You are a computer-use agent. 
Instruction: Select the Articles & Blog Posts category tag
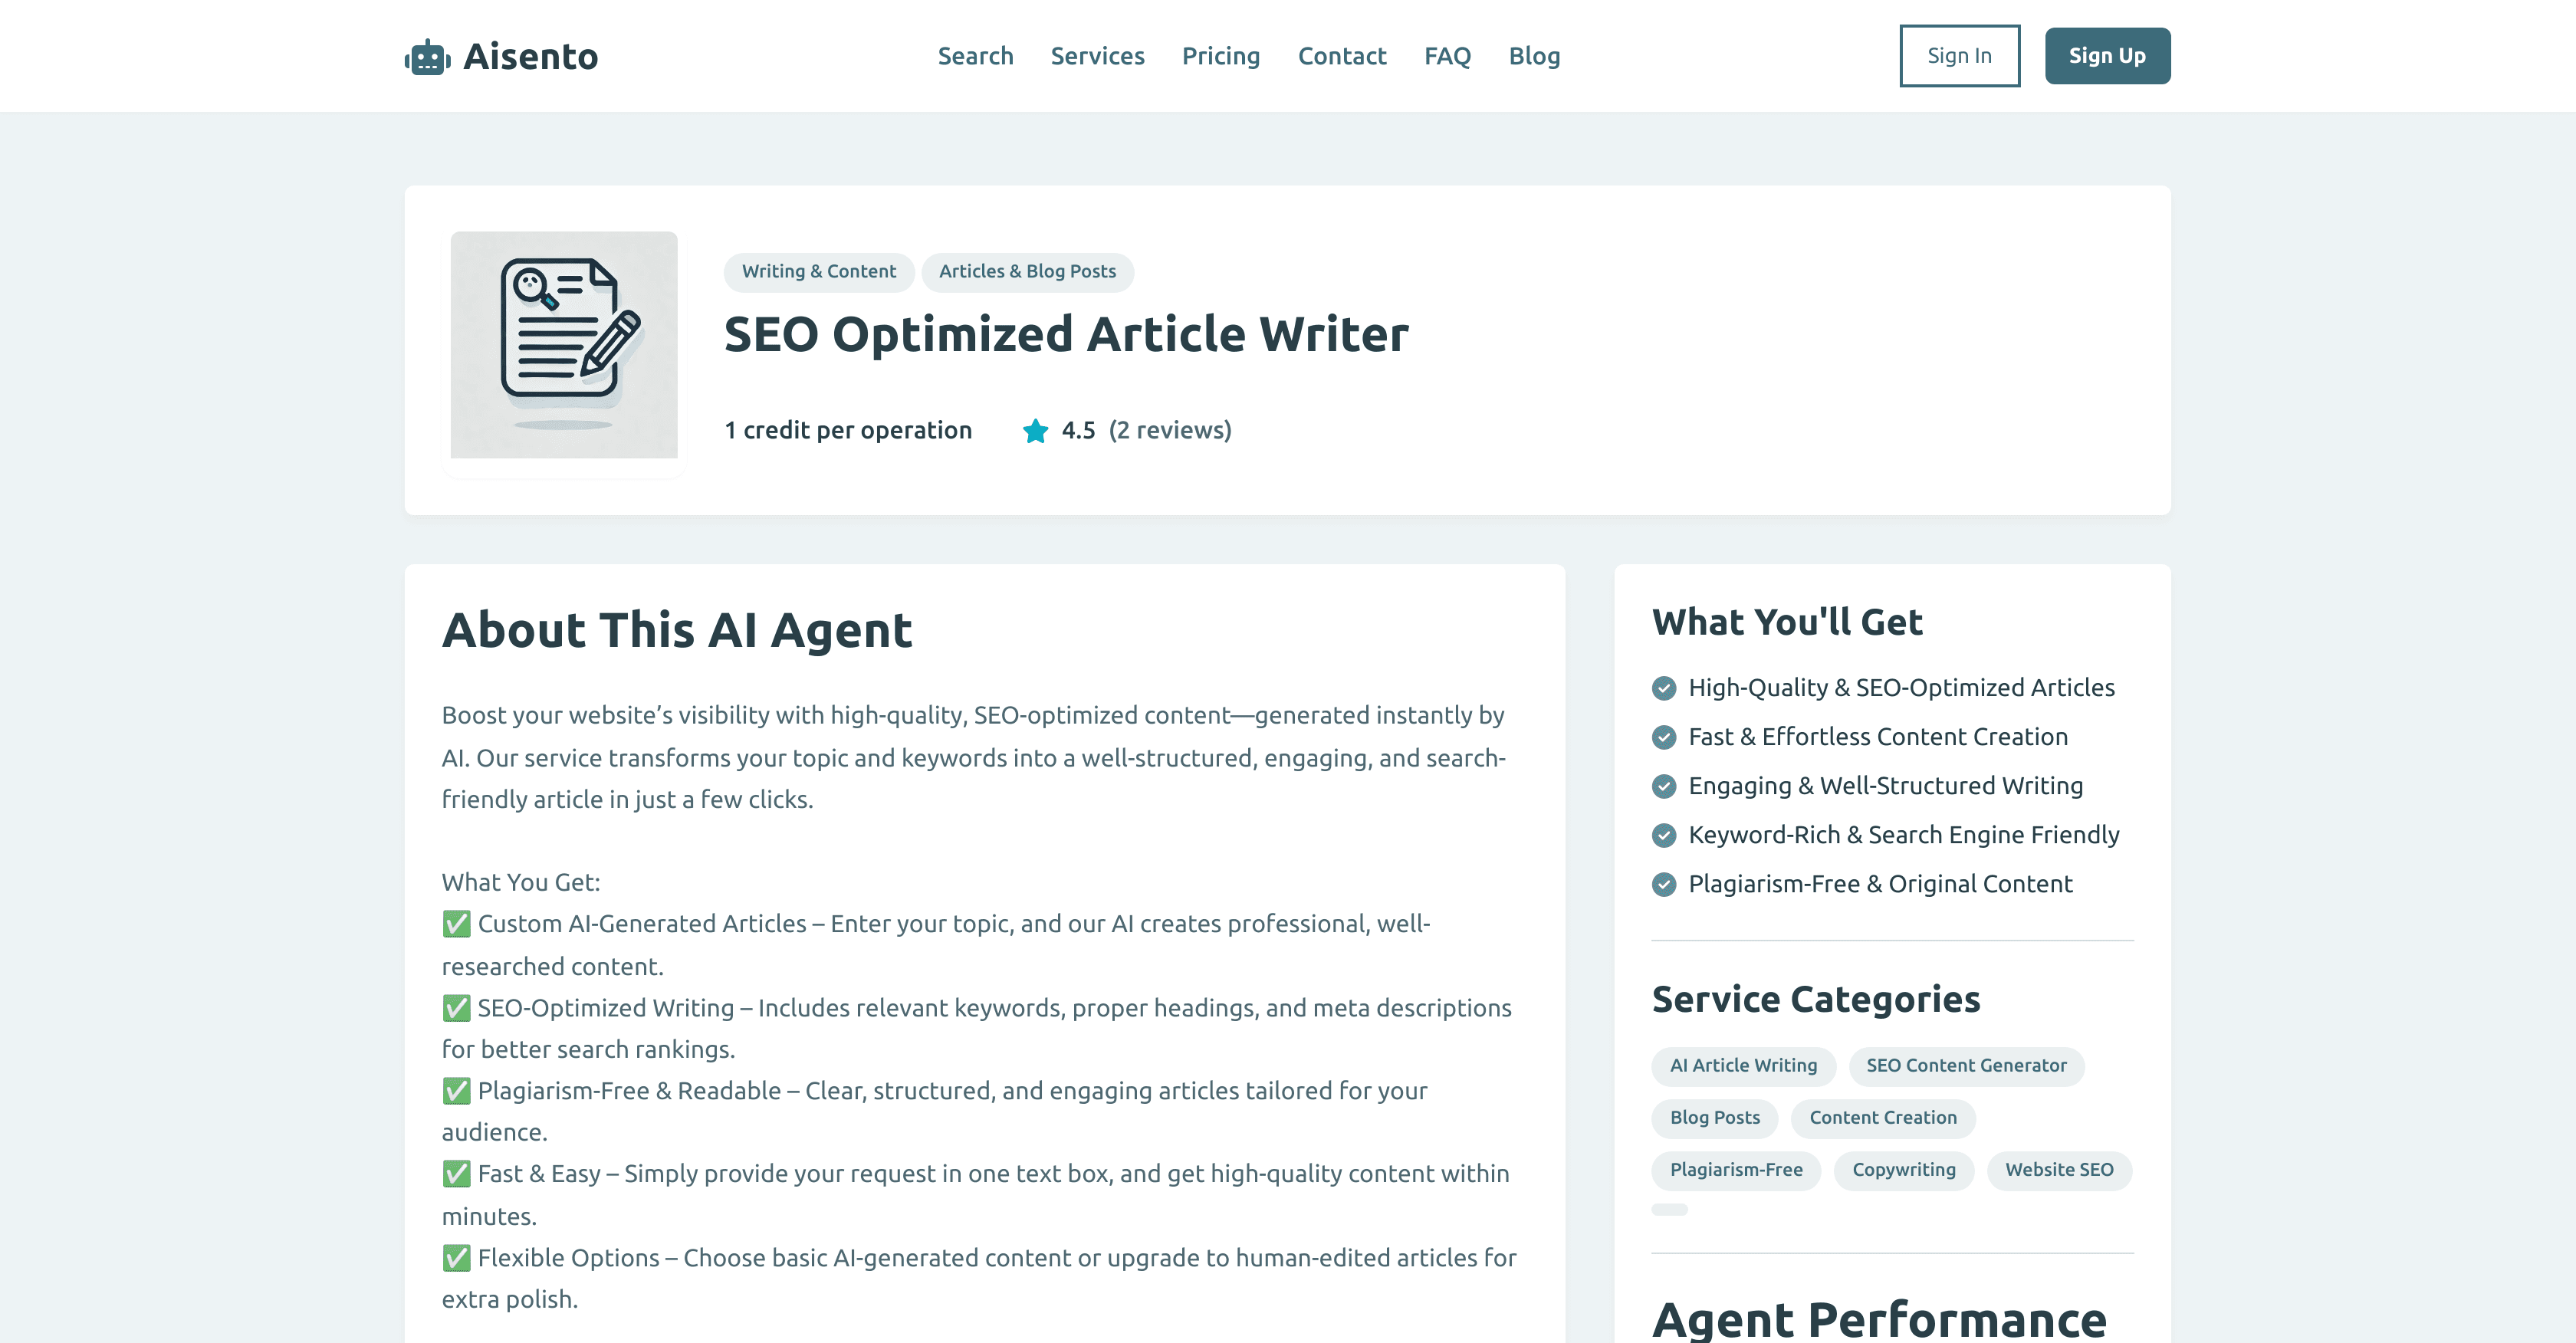click(x=1028, y=271)
